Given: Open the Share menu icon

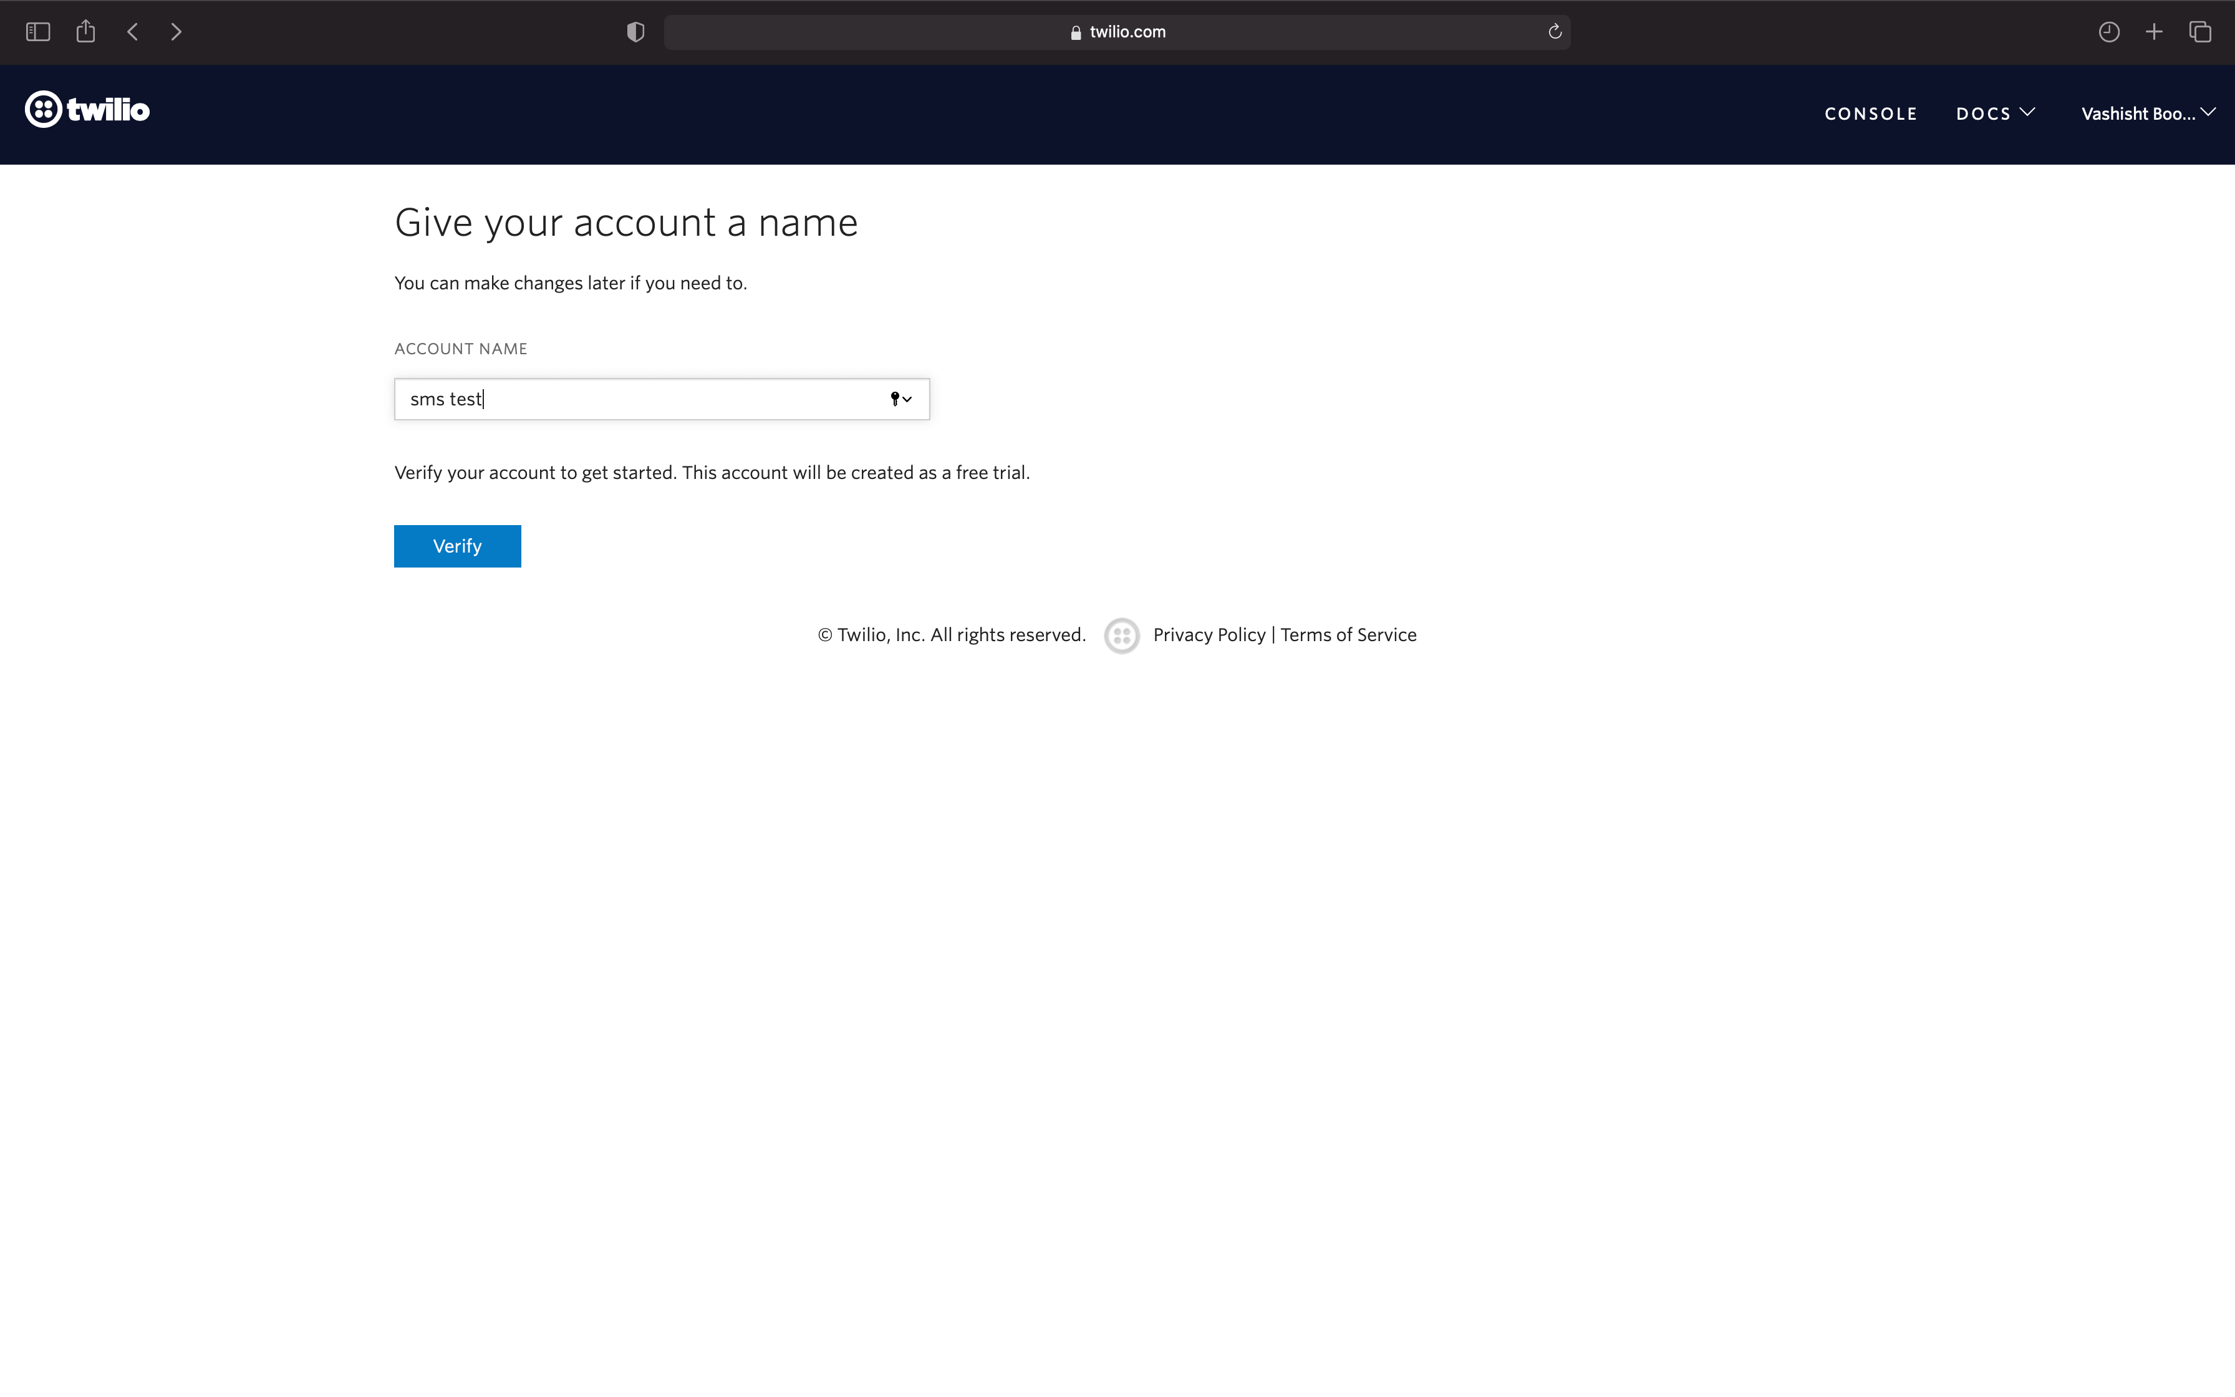Looking at the screenshot, I should click(x=86, y=31).
